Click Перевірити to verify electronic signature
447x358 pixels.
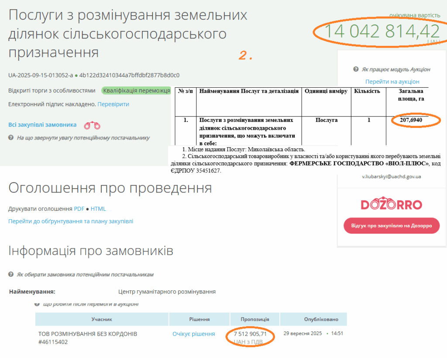coord(113,104)
